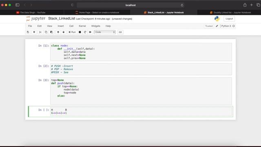
Task: Open the File menu
Action: pyautogui.click(x=30, y=26)
